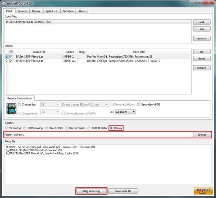Switch to the General tab
This screenshot has height=198, width=216.
point(22,11)
